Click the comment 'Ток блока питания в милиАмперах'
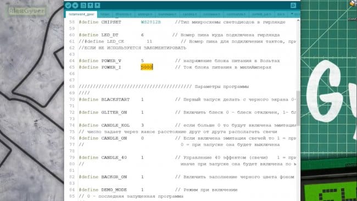 (223, 67)
